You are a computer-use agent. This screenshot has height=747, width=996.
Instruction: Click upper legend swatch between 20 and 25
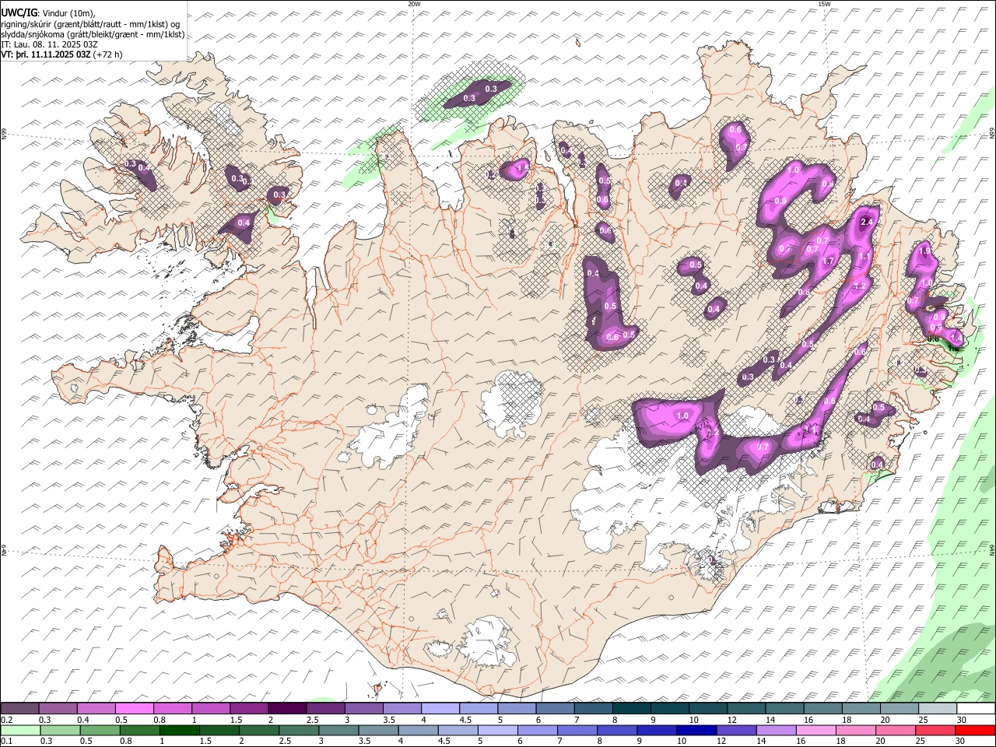click(900, 709)
